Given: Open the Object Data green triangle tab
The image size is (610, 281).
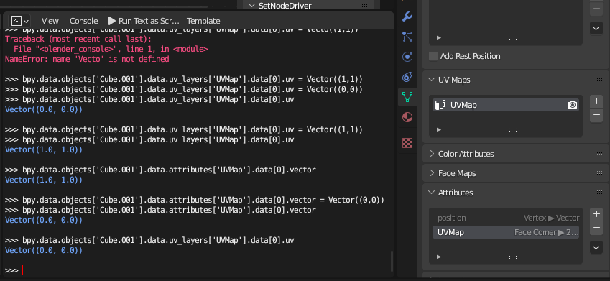Looking at the screenshot, I should (x=407, y=97).
